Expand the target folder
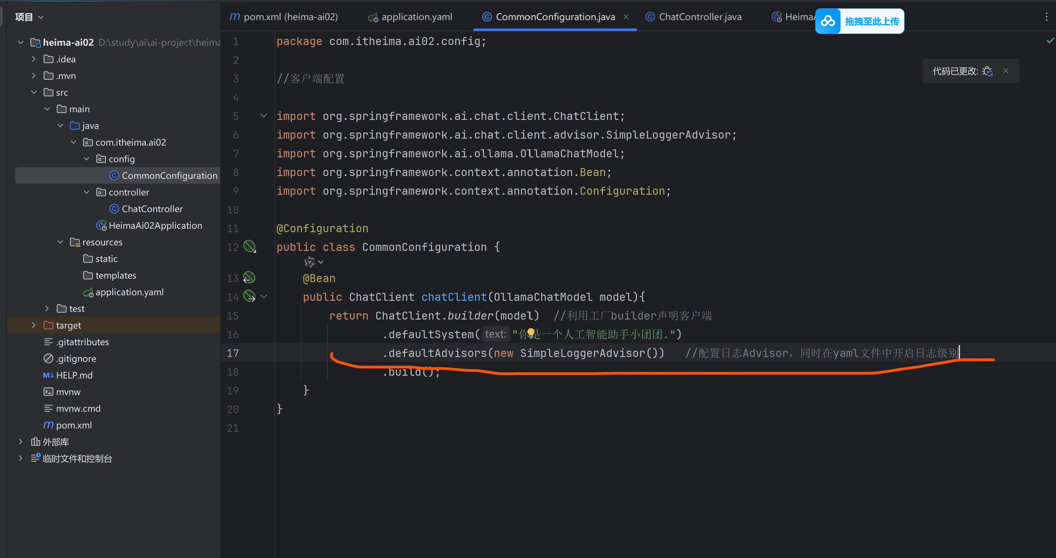This screenshot has width=1056, height=558. coord(34,325)
